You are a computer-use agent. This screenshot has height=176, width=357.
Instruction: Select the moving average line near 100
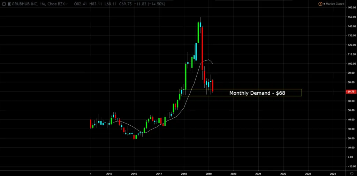[209, 60]
